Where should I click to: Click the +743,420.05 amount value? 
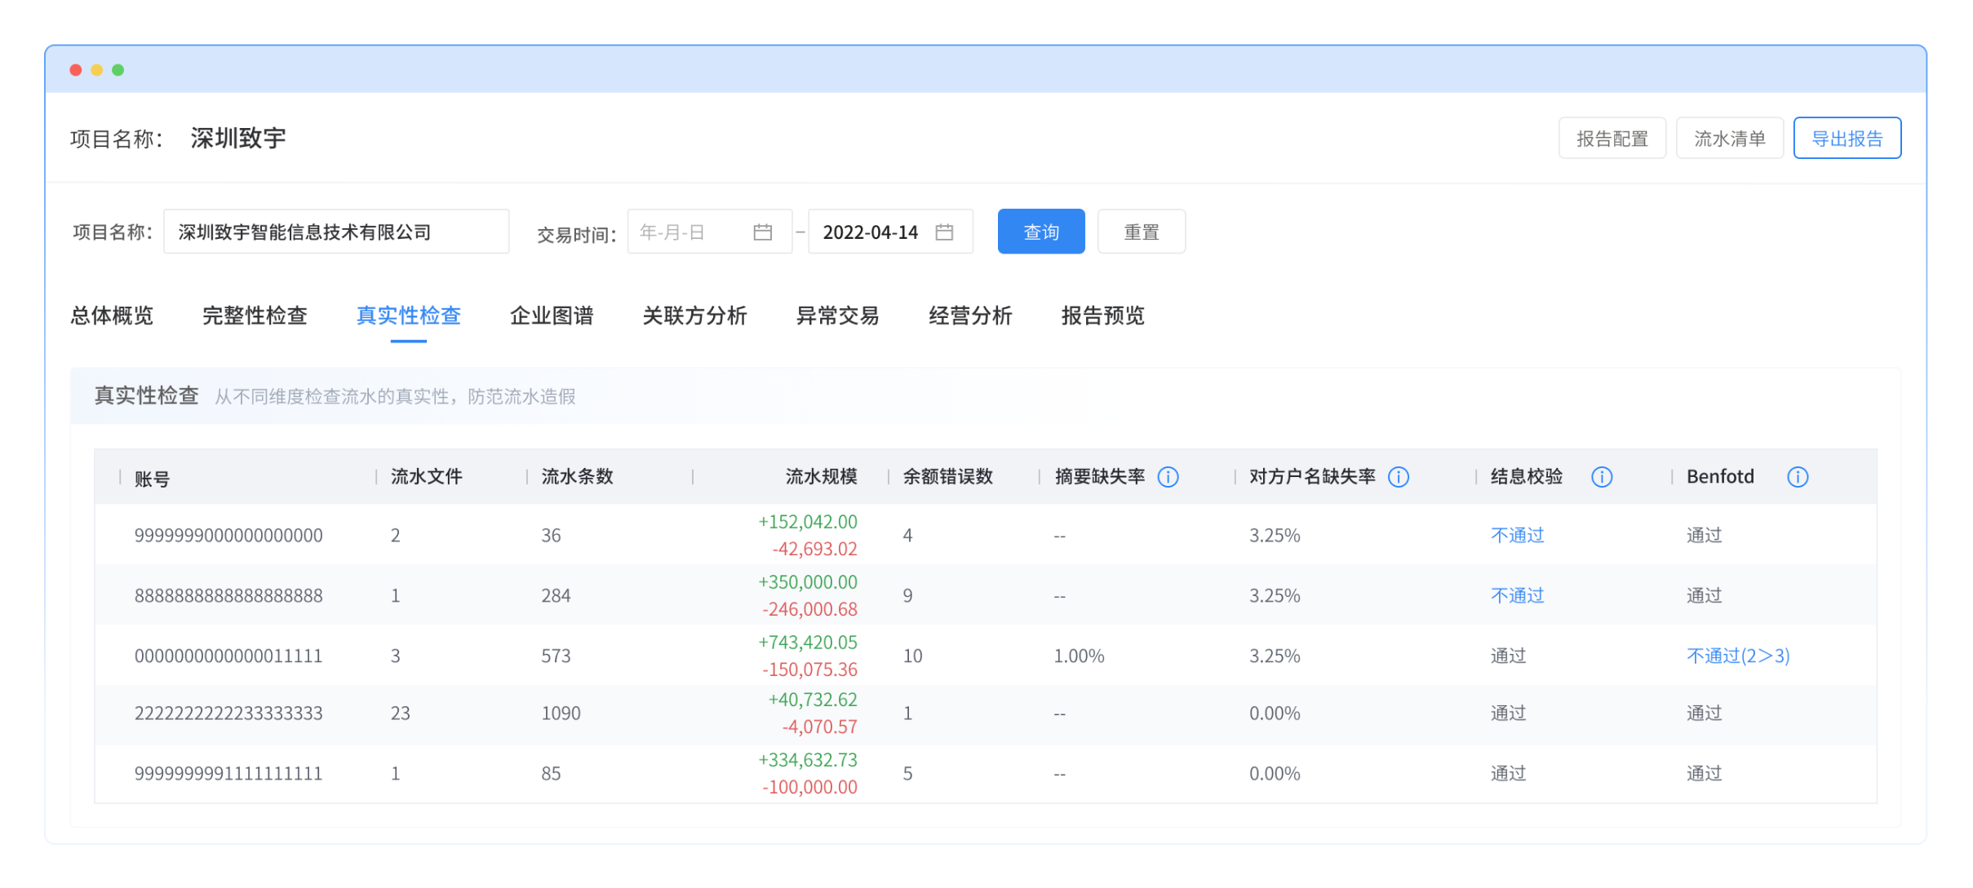point(807,643)
